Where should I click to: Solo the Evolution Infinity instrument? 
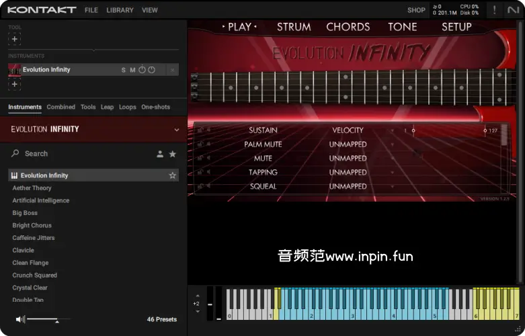point(124,70)
